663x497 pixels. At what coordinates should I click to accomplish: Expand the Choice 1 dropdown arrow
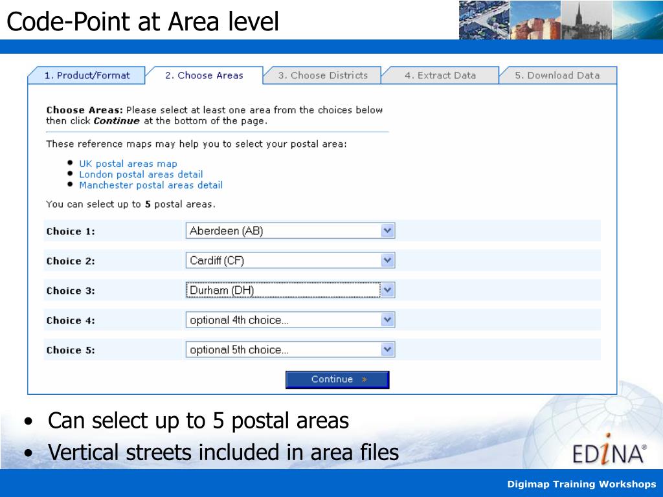coord(387,231)
